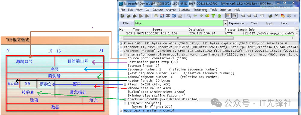
Task: Find a packet with the magnifier icon
Action: tap(189, 16)
